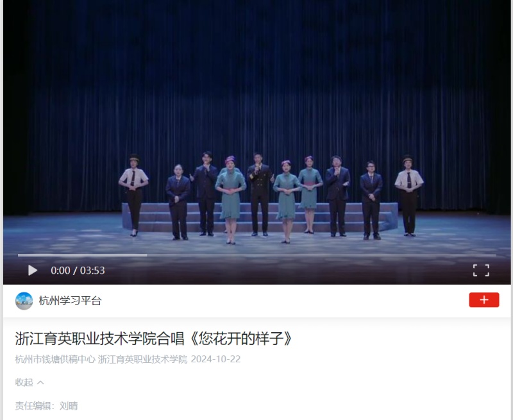Image resolution: width=513 pixels, height=420 pixels.
Task: Click the 杭州市钱塘供稿中心 source label
Action: point(55,359)
